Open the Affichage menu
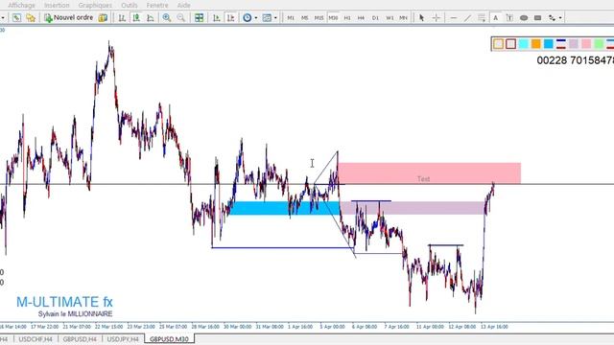The height and width of the screenshot is (345, 614). click(21, 5)
